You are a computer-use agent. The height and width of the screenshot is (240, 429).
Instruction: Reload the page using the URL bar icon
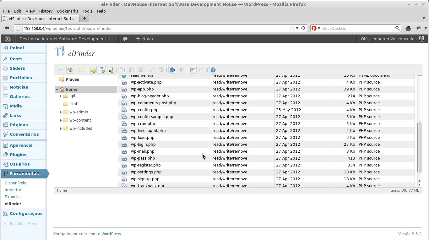[303, 28]
